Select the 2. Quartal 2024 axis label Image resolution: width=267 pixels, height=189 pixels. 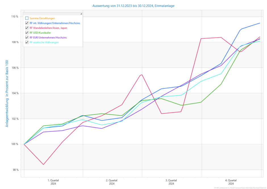(x=111, y=182)
